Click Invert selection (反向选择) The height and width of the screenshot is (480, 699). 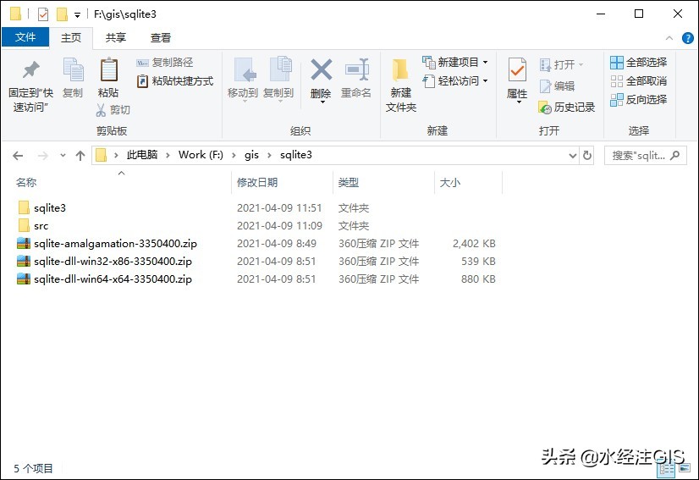pos(638,100)
